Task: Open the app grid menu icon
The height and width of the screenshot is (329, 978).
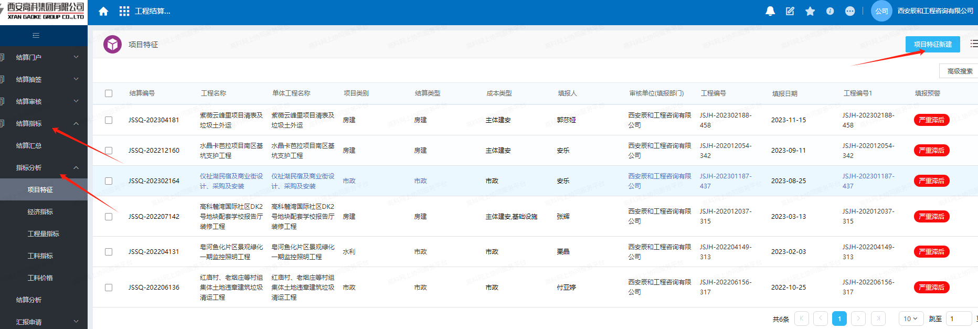Action: click(x=124, y=11)
